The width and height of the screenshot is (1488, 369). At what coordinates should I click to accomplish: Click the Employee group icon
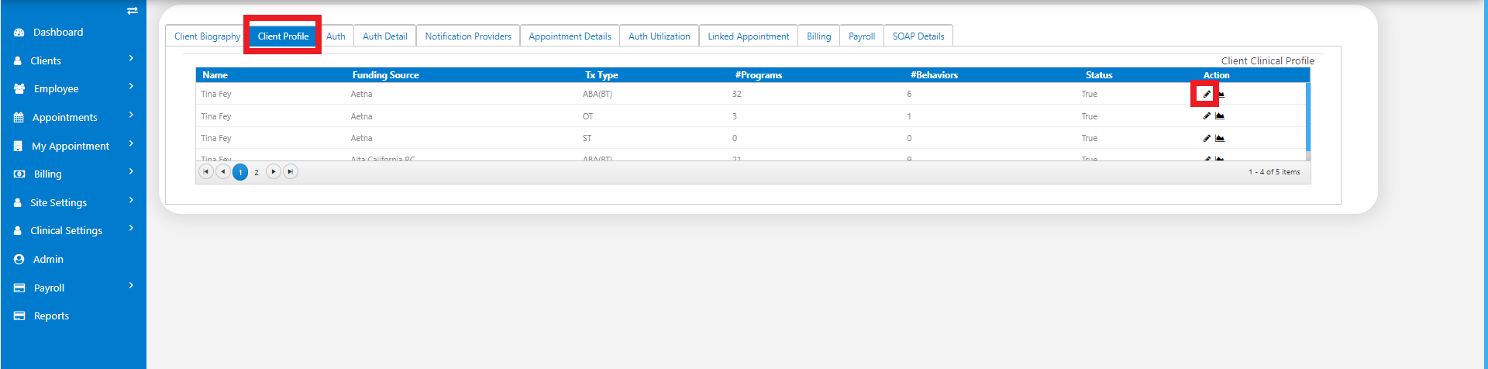click(x=19, y=89)
